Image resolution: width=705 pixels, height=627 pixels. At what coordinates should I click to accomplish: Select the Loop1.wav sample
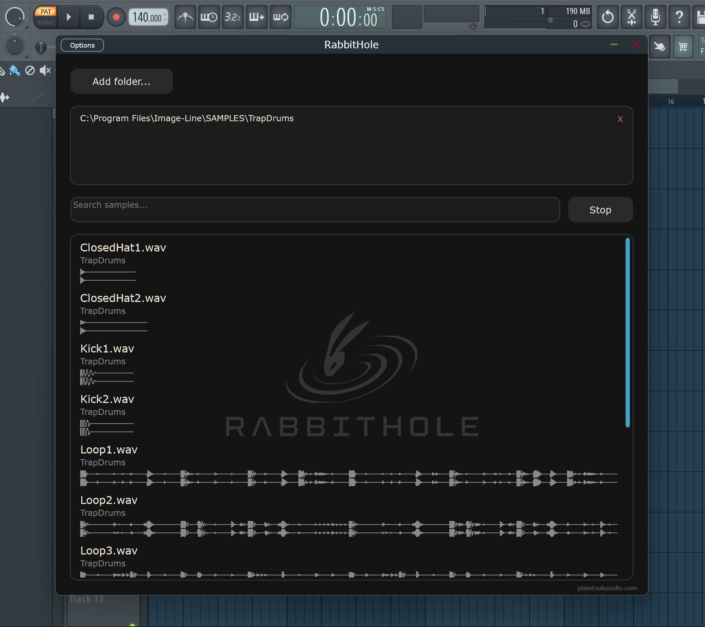click(x=109, y=450)
